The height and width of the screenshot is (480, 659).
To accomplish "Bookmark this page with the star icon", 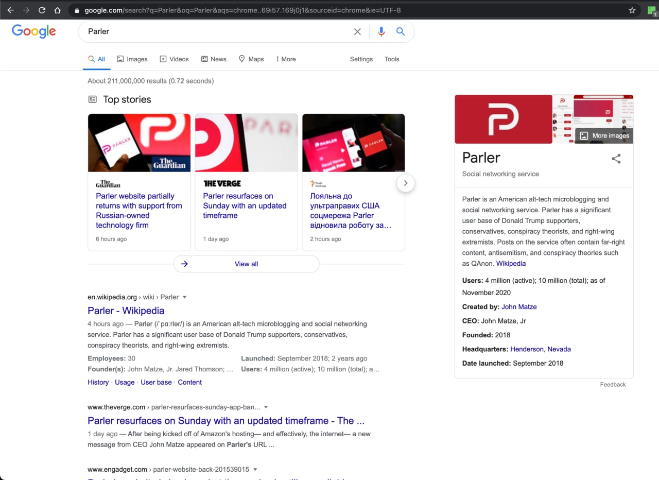I will coord(632,10).
